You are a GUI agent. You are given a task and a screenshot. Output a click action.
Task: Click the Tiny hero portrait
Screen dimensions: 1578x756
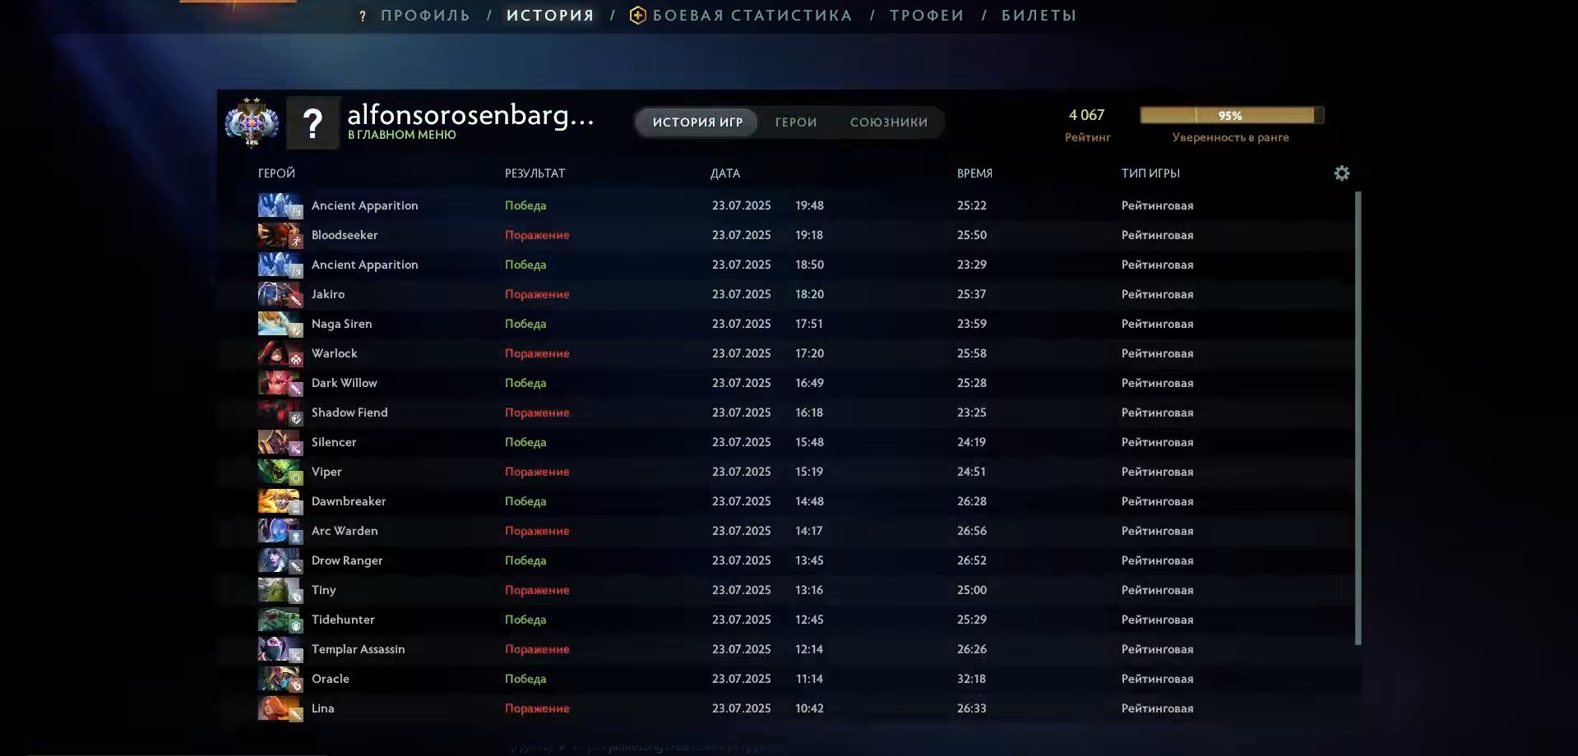click(x=280, y=590)
